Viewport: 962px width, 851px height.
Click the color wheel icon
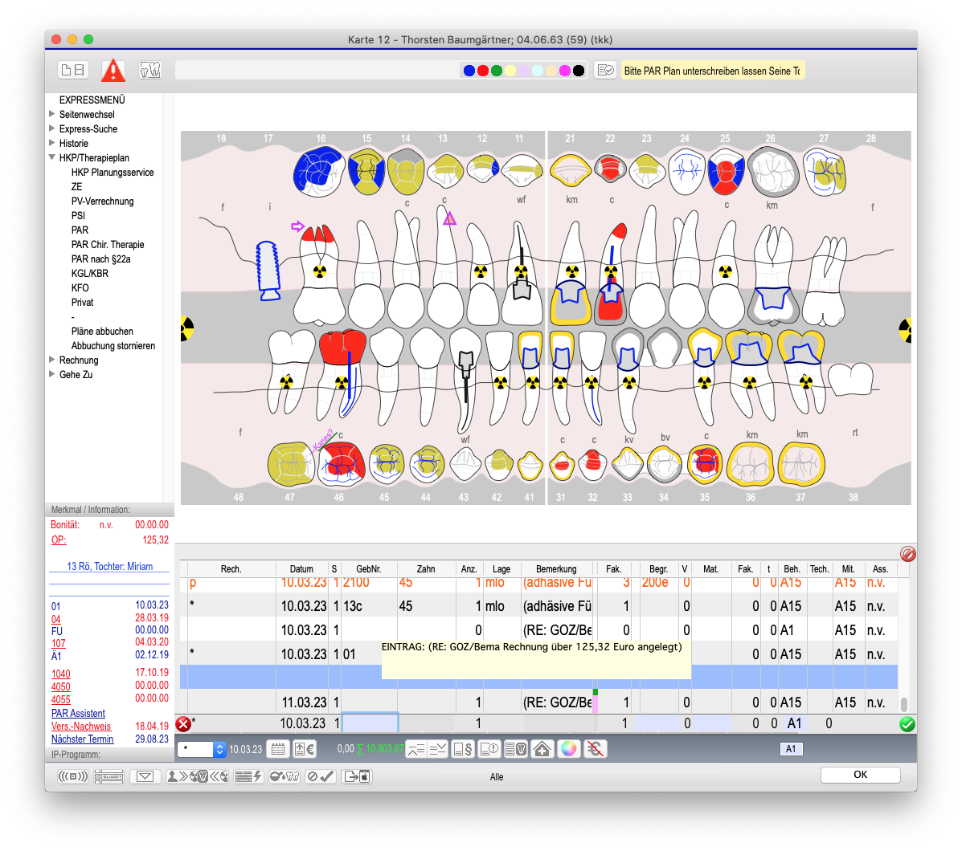click(x=568, y=749)
